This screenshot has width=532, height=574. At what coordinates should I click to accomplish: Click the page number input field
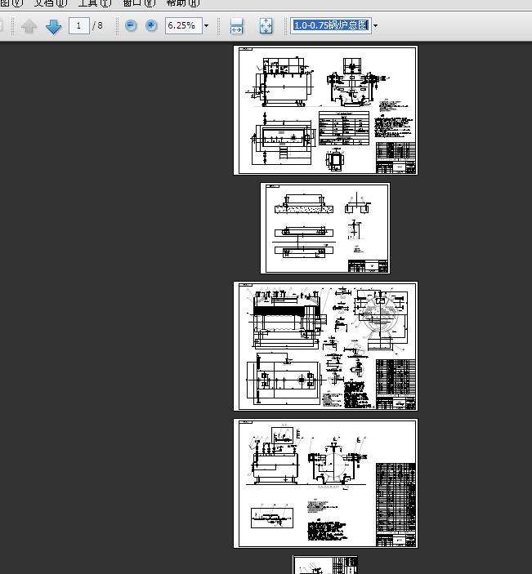[79, 26]
